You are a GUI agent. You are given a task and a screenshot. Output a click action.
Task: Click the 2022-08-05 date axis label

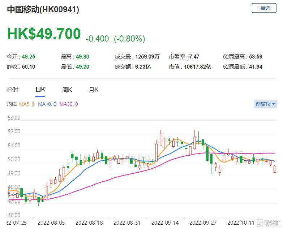pos(51,223)
